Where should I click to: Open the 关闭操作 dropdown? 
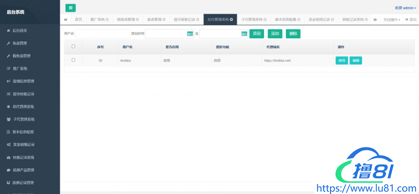tap(392, 19)
